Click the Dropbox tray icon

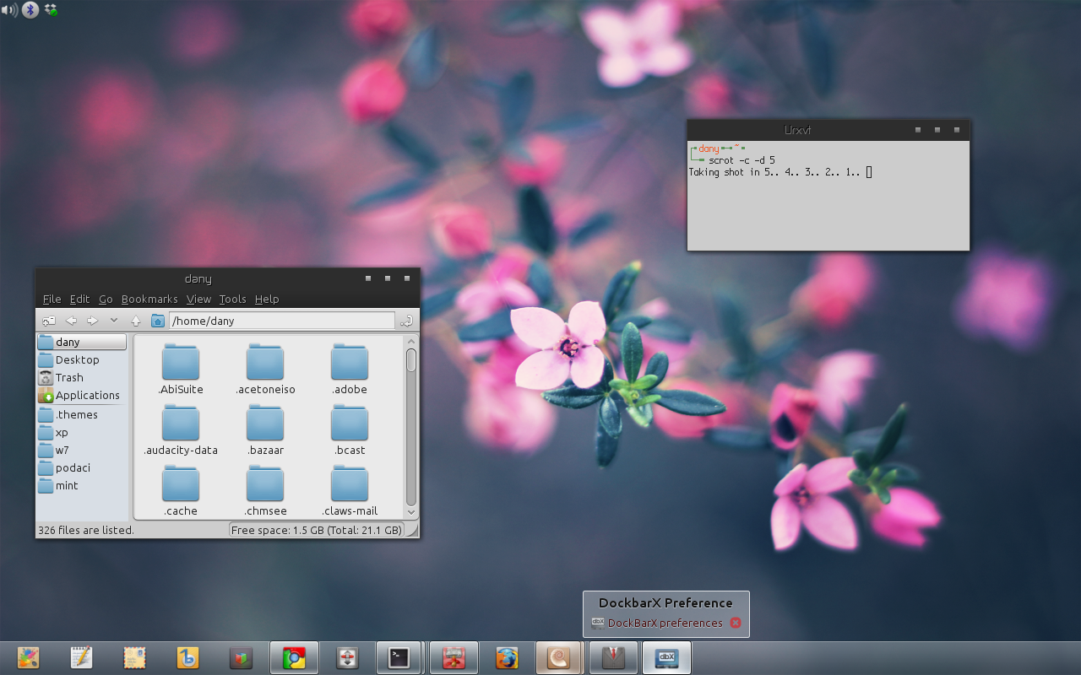[x=52, y=10]
